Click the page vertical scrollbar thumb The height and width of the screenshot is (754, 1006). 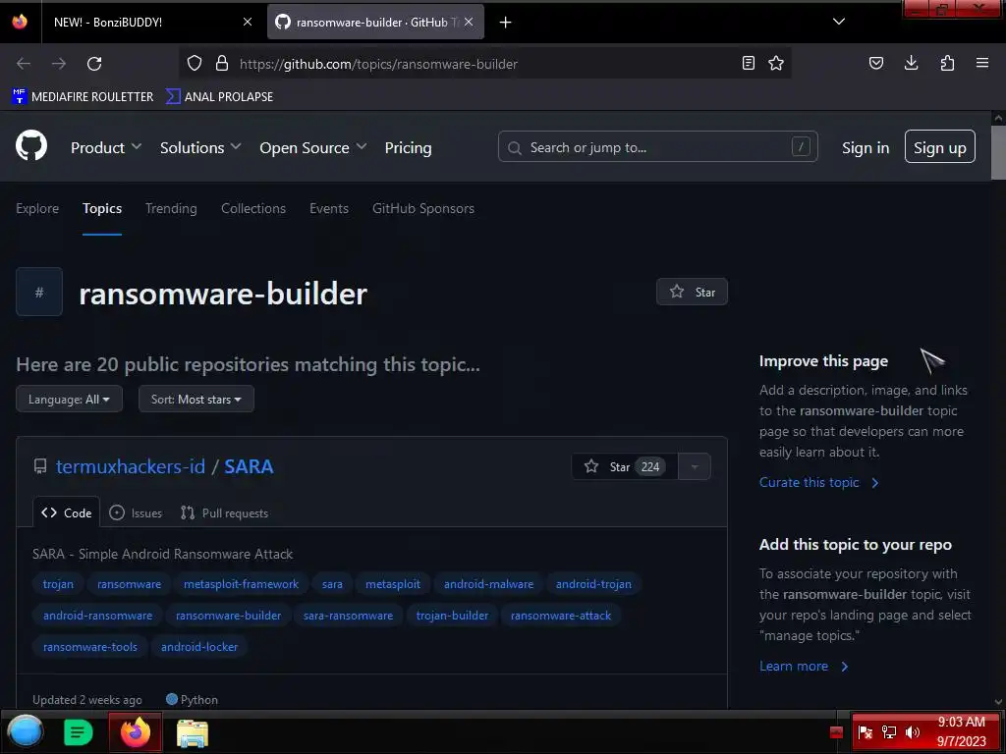[x=998, y=152]
